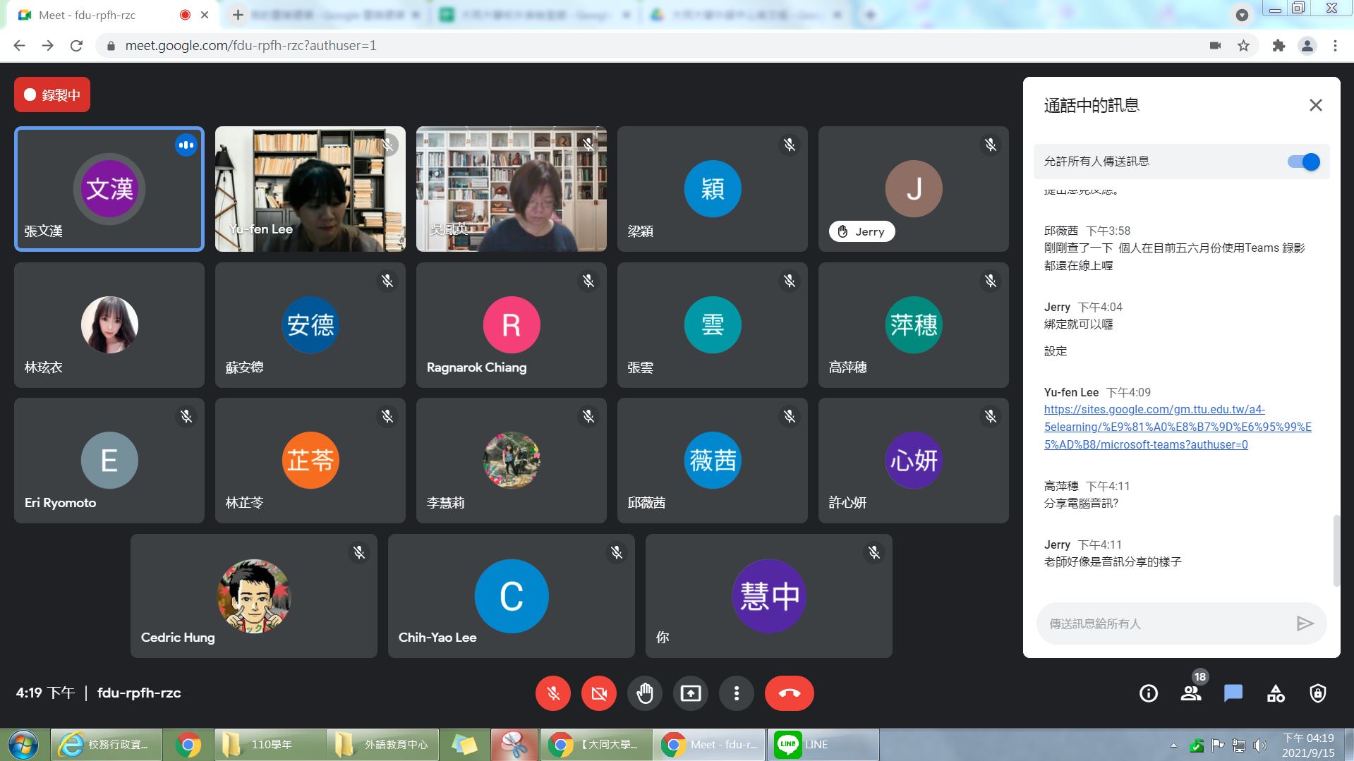Open host controls shield icon
The height and width of the screenshot is (761, 1354).
pos(1317,693)
